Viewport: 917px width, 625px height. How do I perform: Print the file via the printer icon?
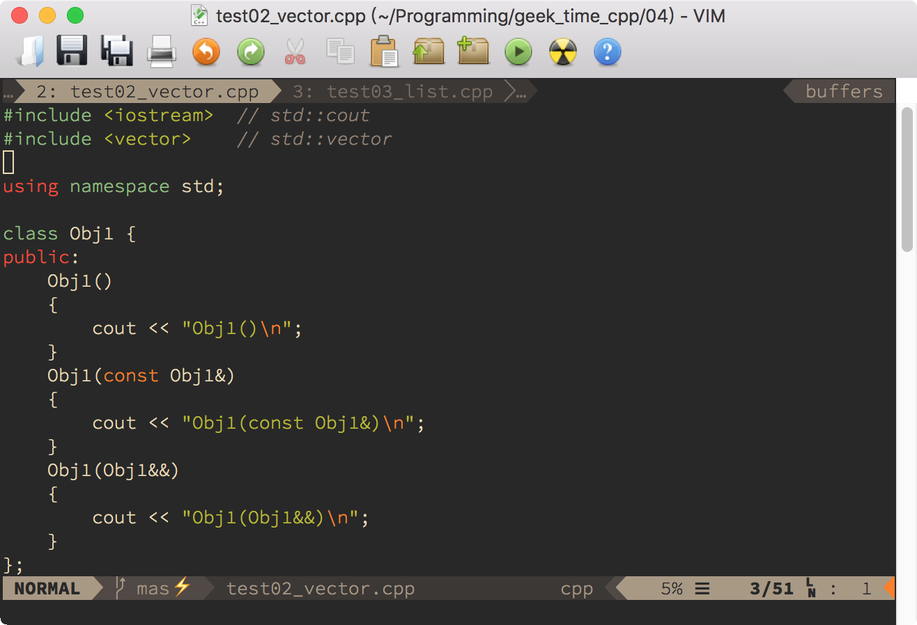(x=161, y=52)
